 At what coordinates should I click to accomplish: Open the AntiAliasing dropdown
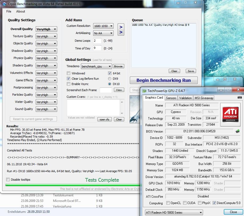pos(103,33)
